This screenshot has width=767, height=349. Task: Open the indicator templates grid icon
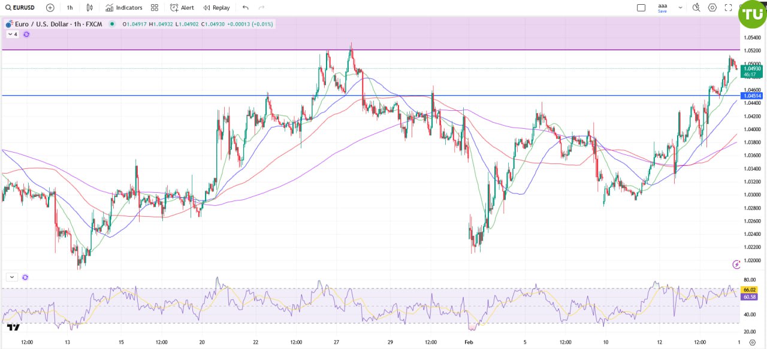(x=155, y=8)
